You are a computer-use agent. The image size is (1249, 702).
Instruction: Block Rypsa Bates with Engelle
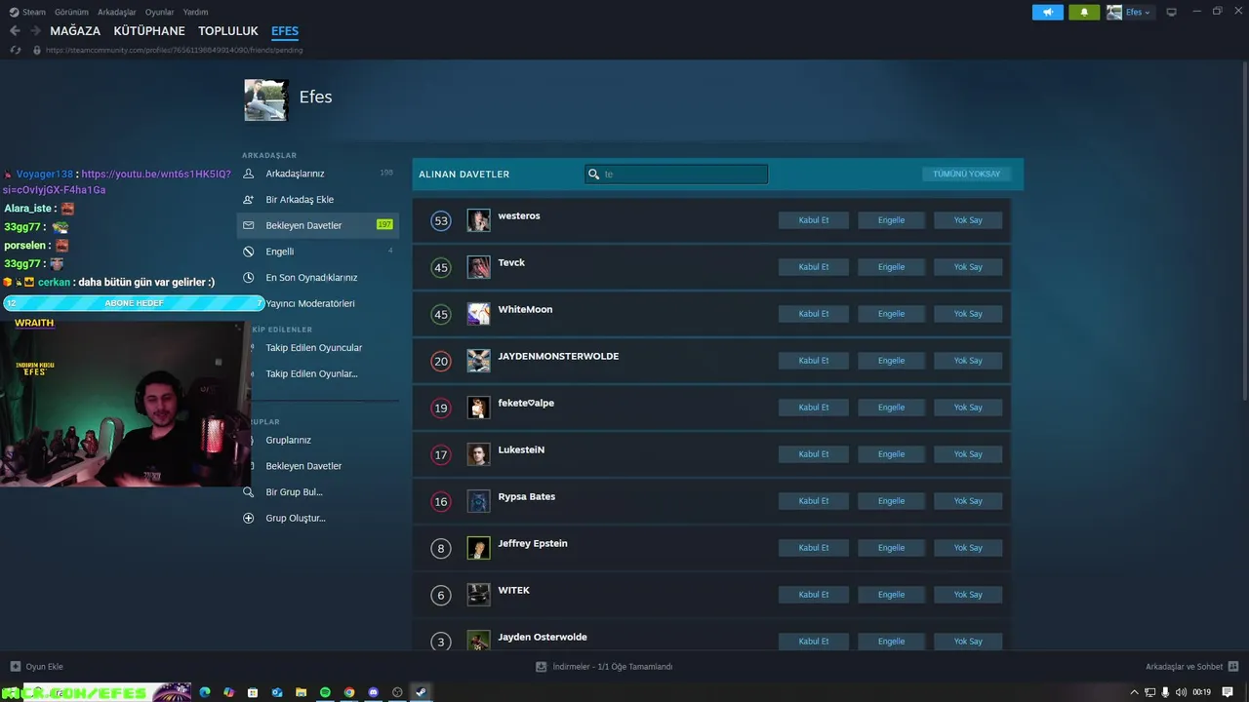[x=891, y=501]
